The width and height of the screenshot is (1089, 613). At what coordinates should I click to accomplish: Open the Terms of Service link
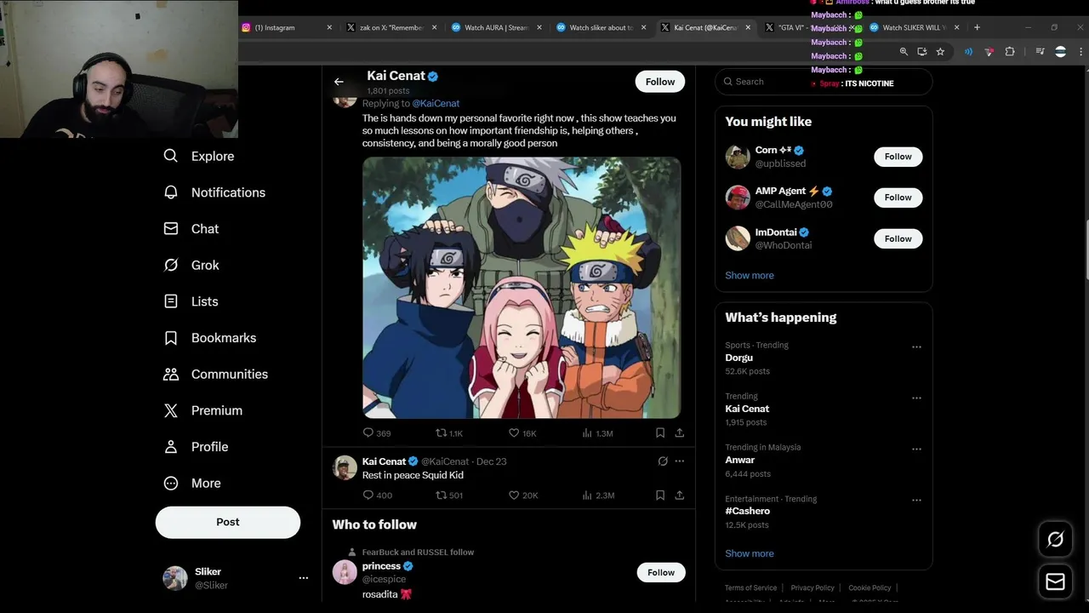point(750,587)
